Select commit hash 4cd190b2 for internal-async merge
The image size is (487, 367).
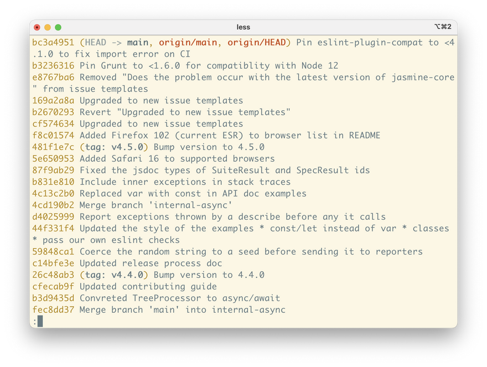53,205
